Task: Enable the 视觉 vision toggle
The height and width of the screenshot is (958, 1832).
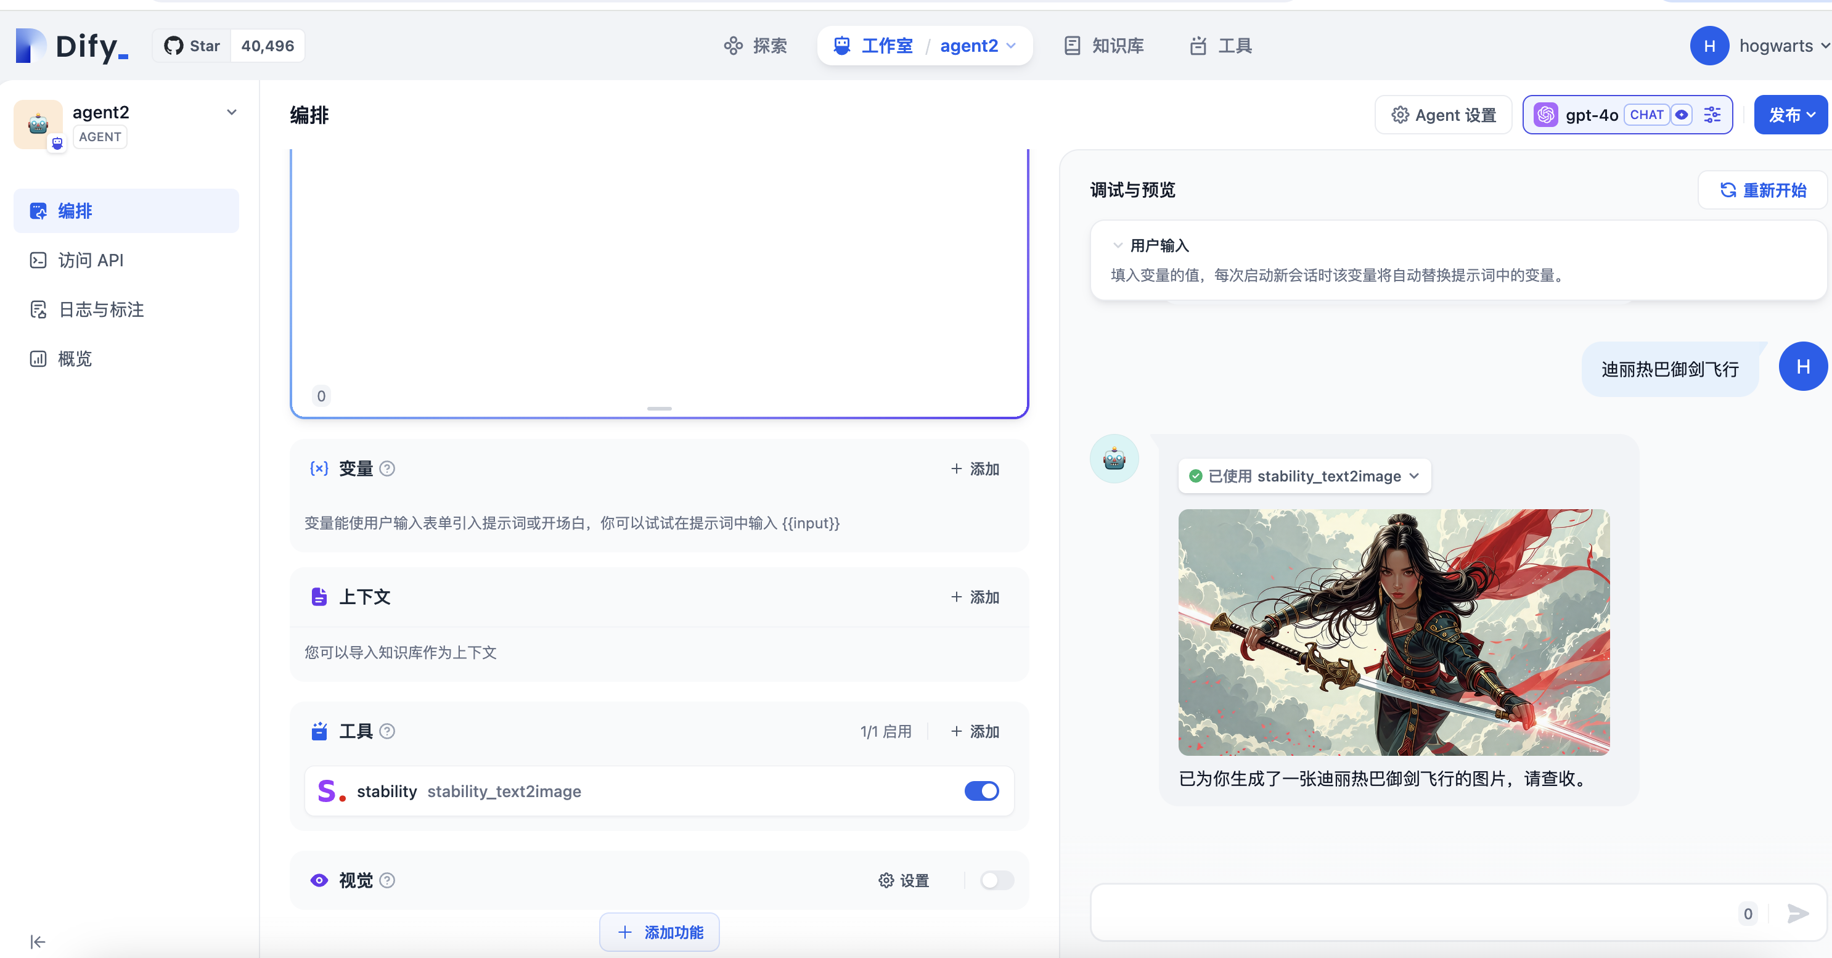Action: point(996,880)
